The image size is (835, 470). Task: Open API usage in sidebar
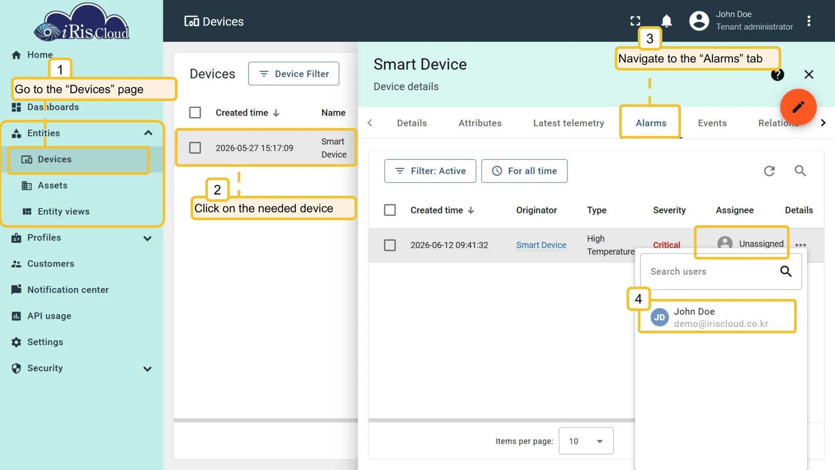click(41, 316)
